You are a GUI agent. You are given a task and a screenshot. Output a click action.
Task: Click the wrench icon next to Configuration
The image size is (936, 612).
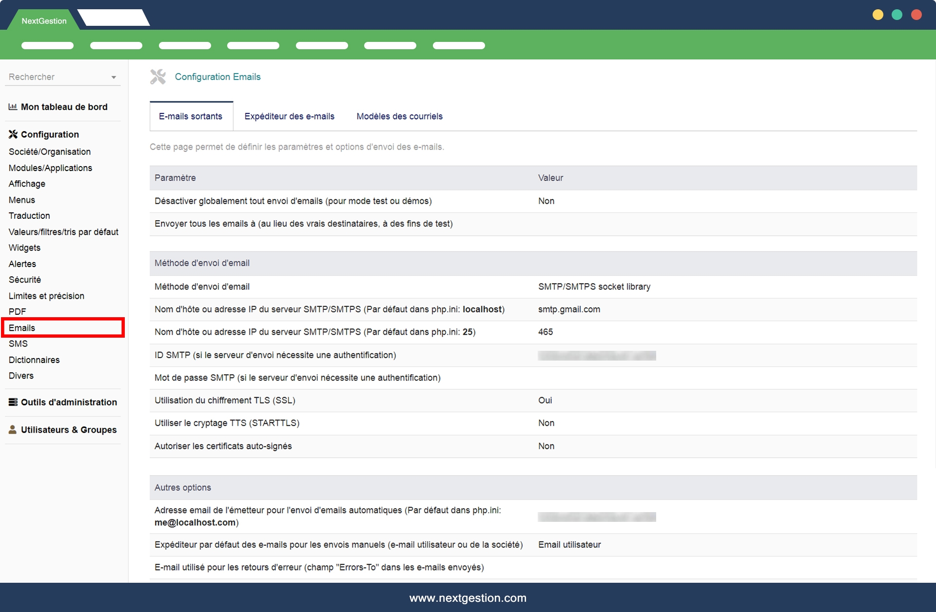click(13, 134)
